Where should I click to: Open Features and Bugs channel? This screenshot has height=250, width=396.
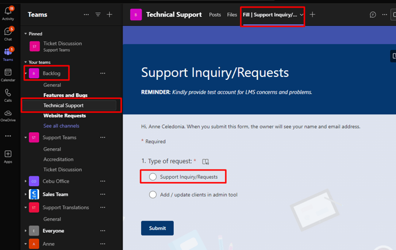click(x=66, y=95)
